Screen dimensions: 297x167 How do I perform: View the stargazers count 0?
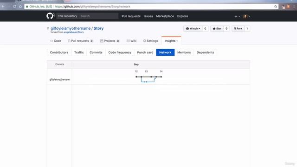pyautogui.click(x=226, y=29)
